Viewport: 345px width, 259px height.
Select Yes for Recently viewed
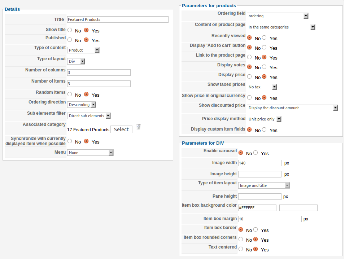(265, 38)
